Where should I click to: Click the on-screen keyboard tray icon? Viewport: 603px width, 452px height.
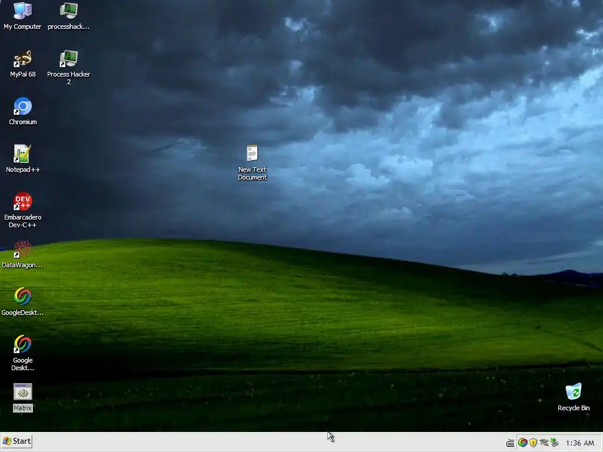click(511, 443)
